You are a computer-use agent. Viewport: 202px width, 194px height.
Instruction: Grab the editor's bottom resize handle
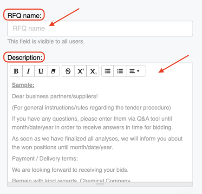(x=100, y=184)
